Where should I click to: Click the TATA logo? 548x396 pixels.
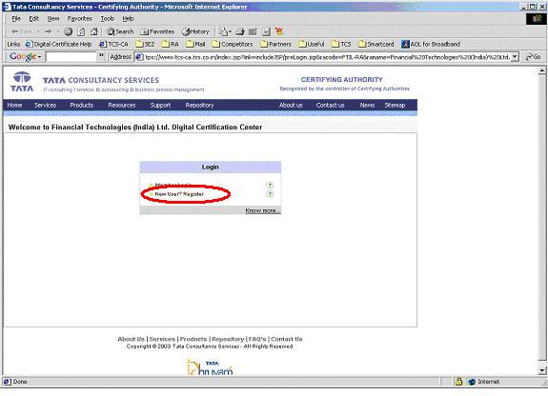[22, 82]
